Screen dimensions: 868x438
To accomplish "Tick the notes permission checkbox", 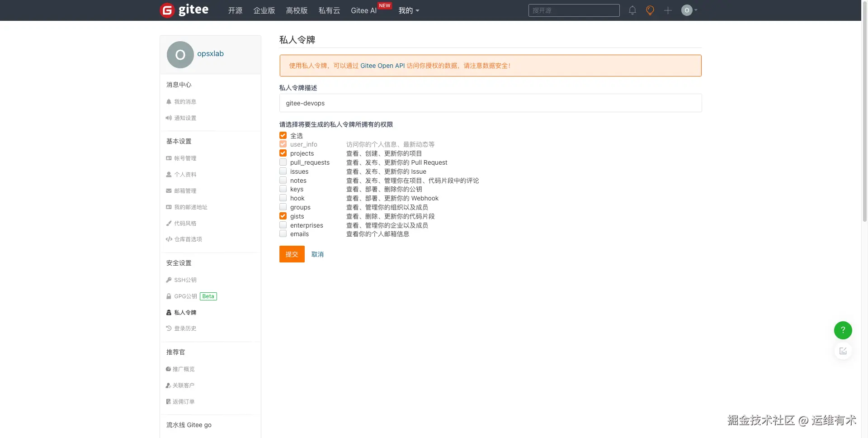I will [x=283, y=180].
